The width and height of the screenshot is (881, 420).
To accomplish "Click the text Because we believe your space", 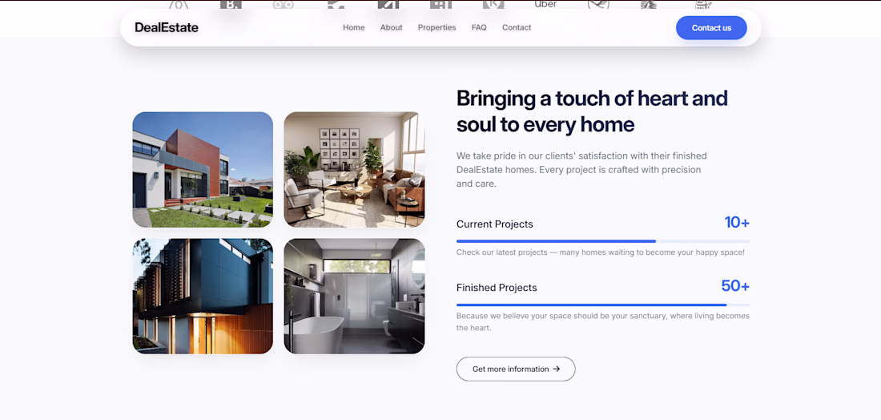I will click(x=603, y=321).
